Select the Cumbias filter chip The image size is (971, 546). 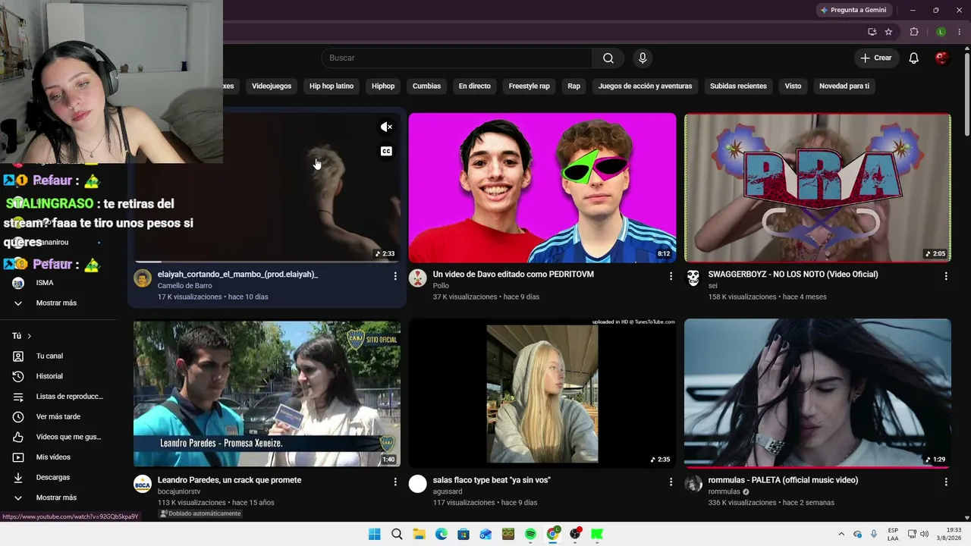click(x=426, y=86)
